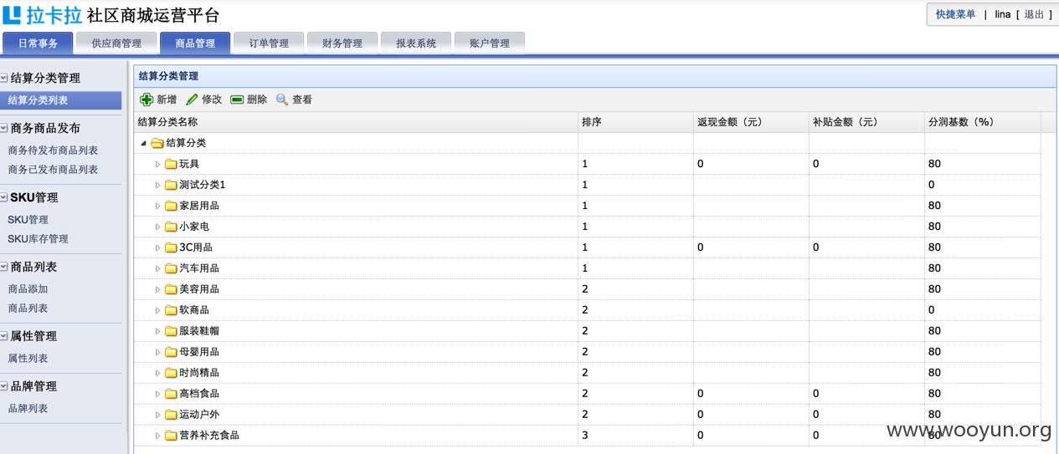Click the 修改 pencil icon
The width and height of the screenshot is (1059, 454).
tap(192, 99)
